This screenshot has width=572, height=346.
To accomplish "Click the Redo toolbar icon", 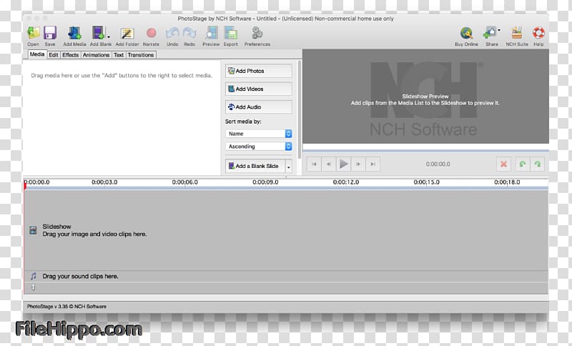I will click(189, 36).
